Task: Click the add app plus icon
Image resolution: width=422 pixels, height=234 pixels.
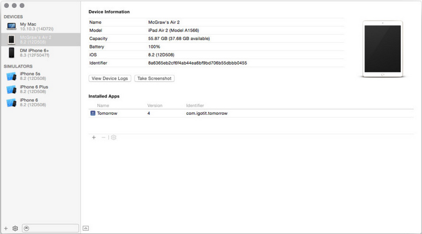Action: tap(94, 138)
